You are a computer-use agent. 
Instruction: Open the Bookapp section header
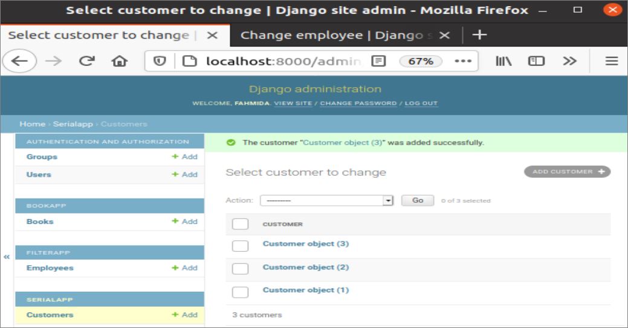pos(46,206)
